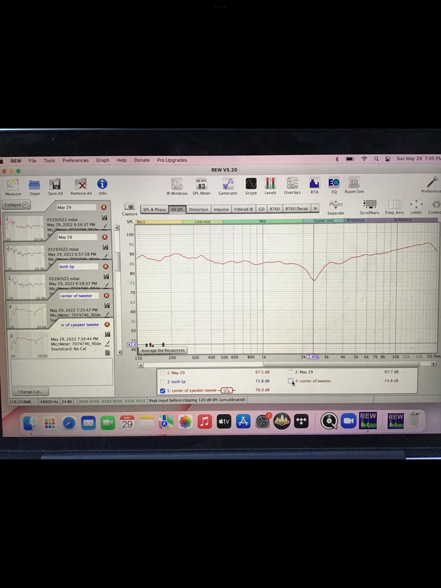Click the measurement list scroll-up arrow
The height and width of the screenshot is (588, 441).
[117, 228]
